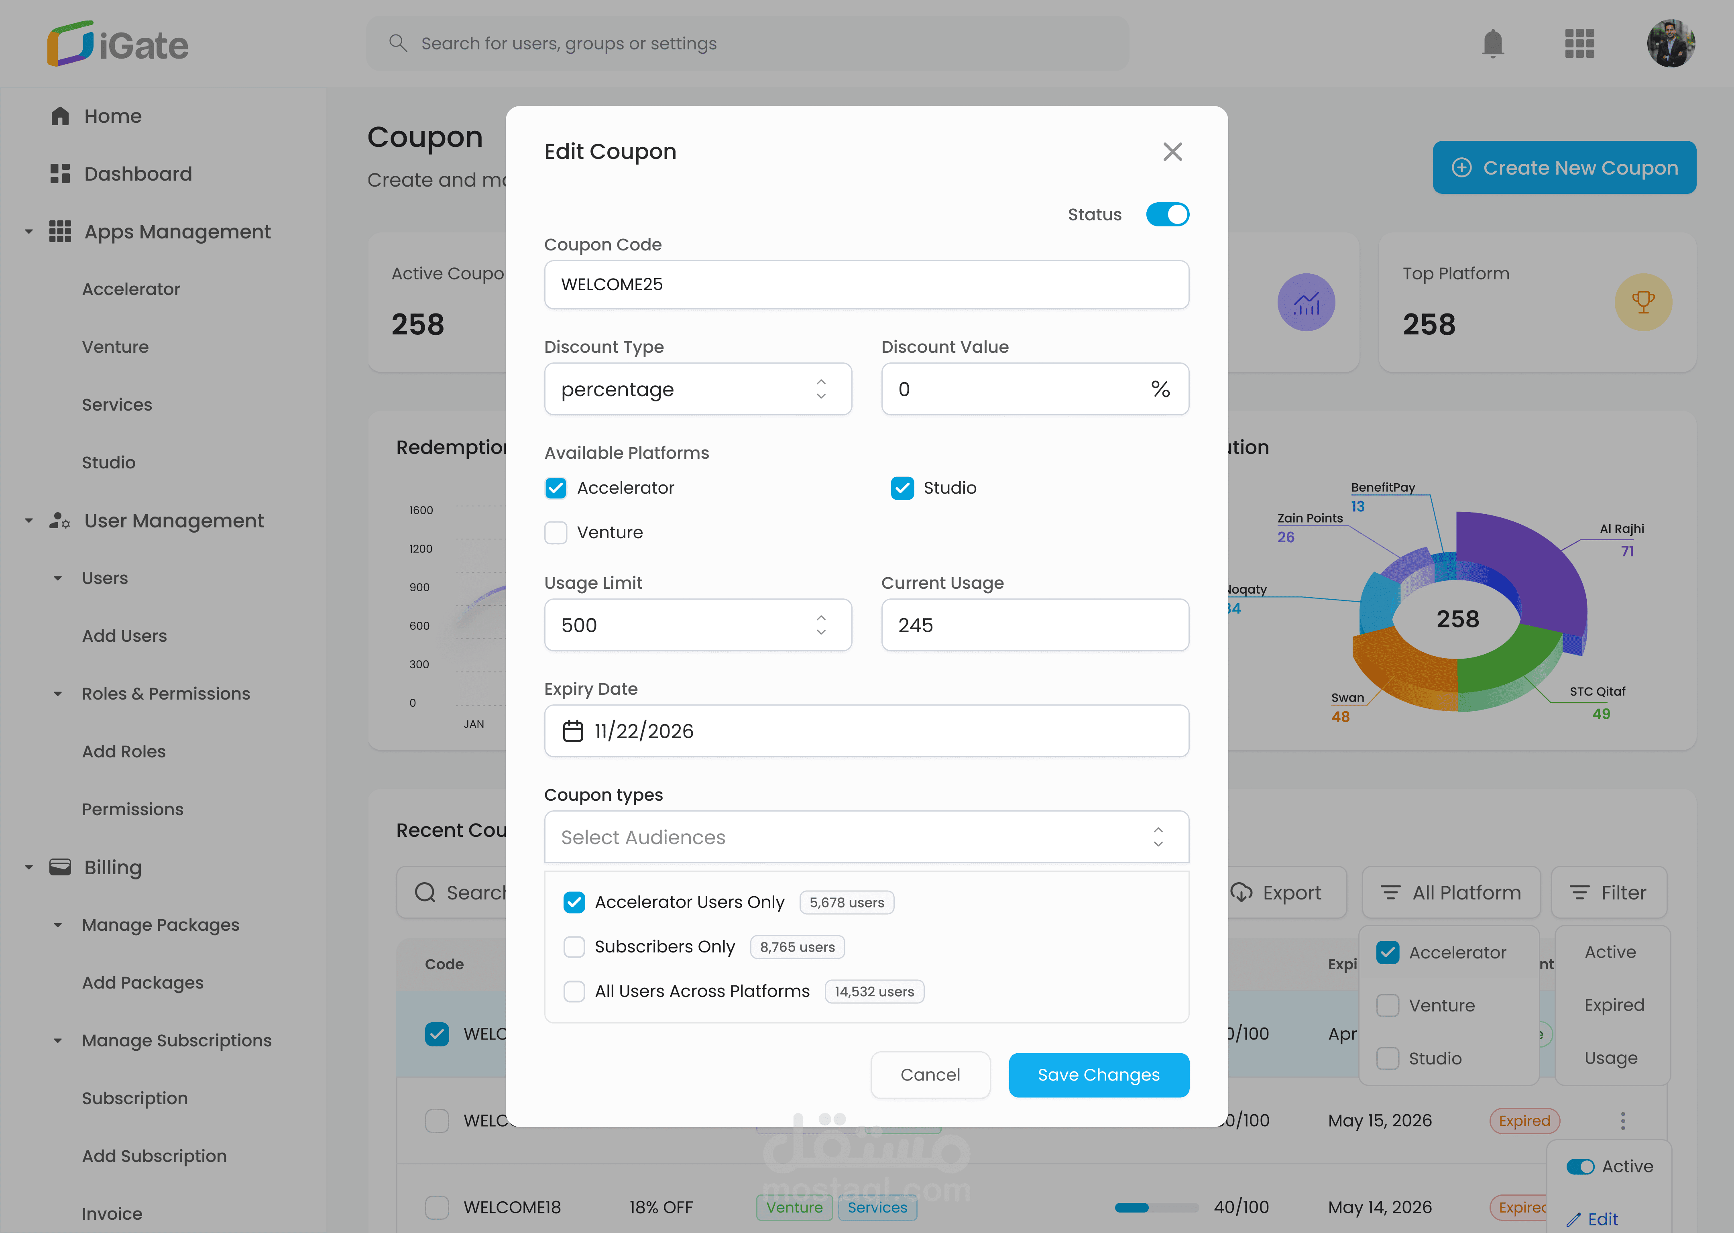Uncheck Accelerator Users Only option

coord(574,902)
